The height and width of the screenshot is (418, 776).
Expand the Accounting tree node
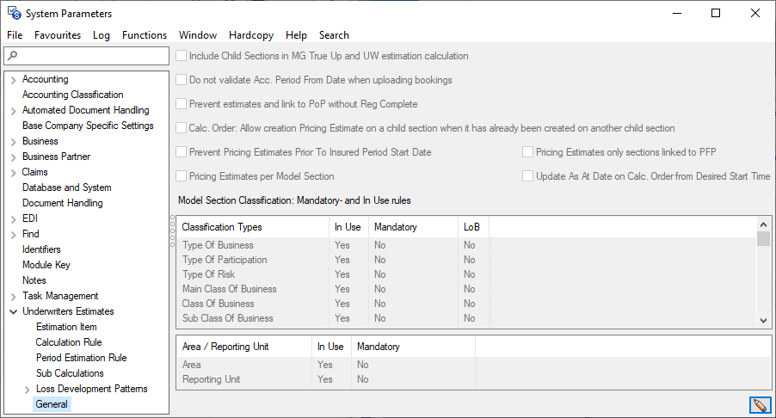tap(13, 79)
